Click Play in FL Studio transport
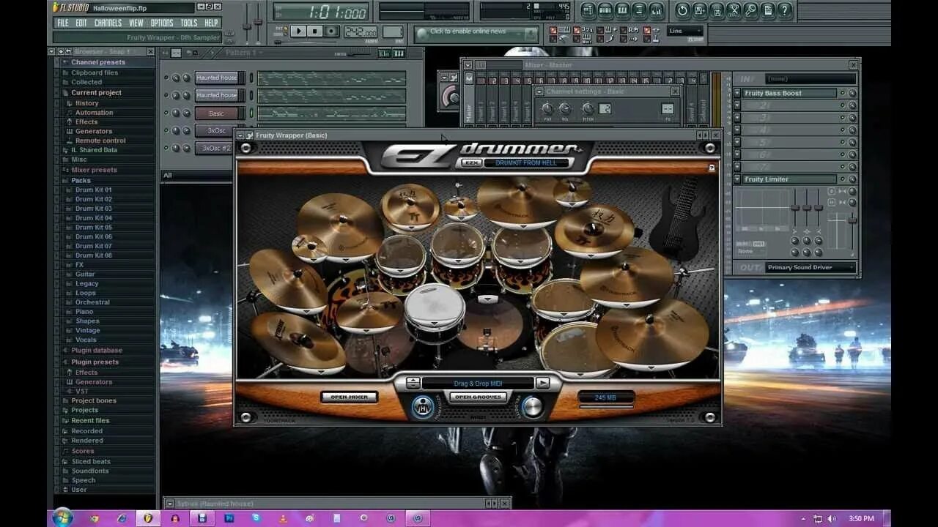This screenshot has width=938, height=527. pyautogui.click(x=298, y=31)
